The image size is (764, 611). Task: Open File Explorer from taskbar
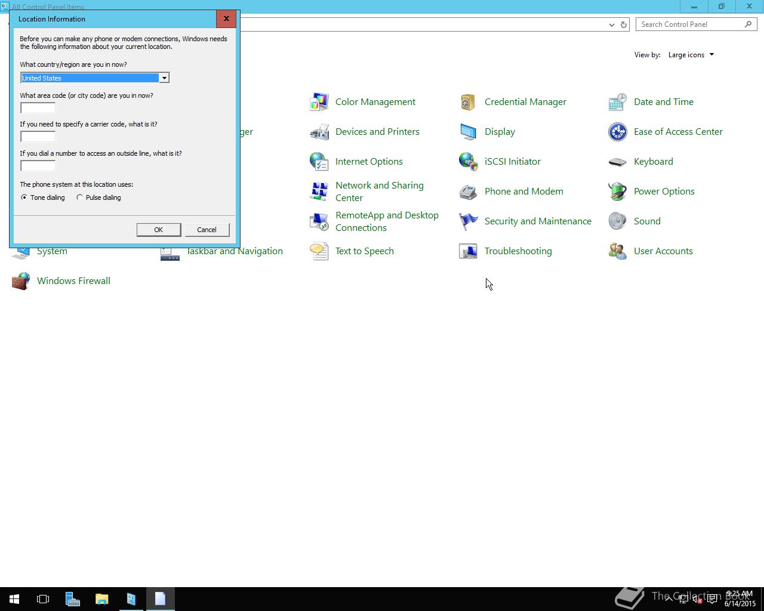coord(101,599)
